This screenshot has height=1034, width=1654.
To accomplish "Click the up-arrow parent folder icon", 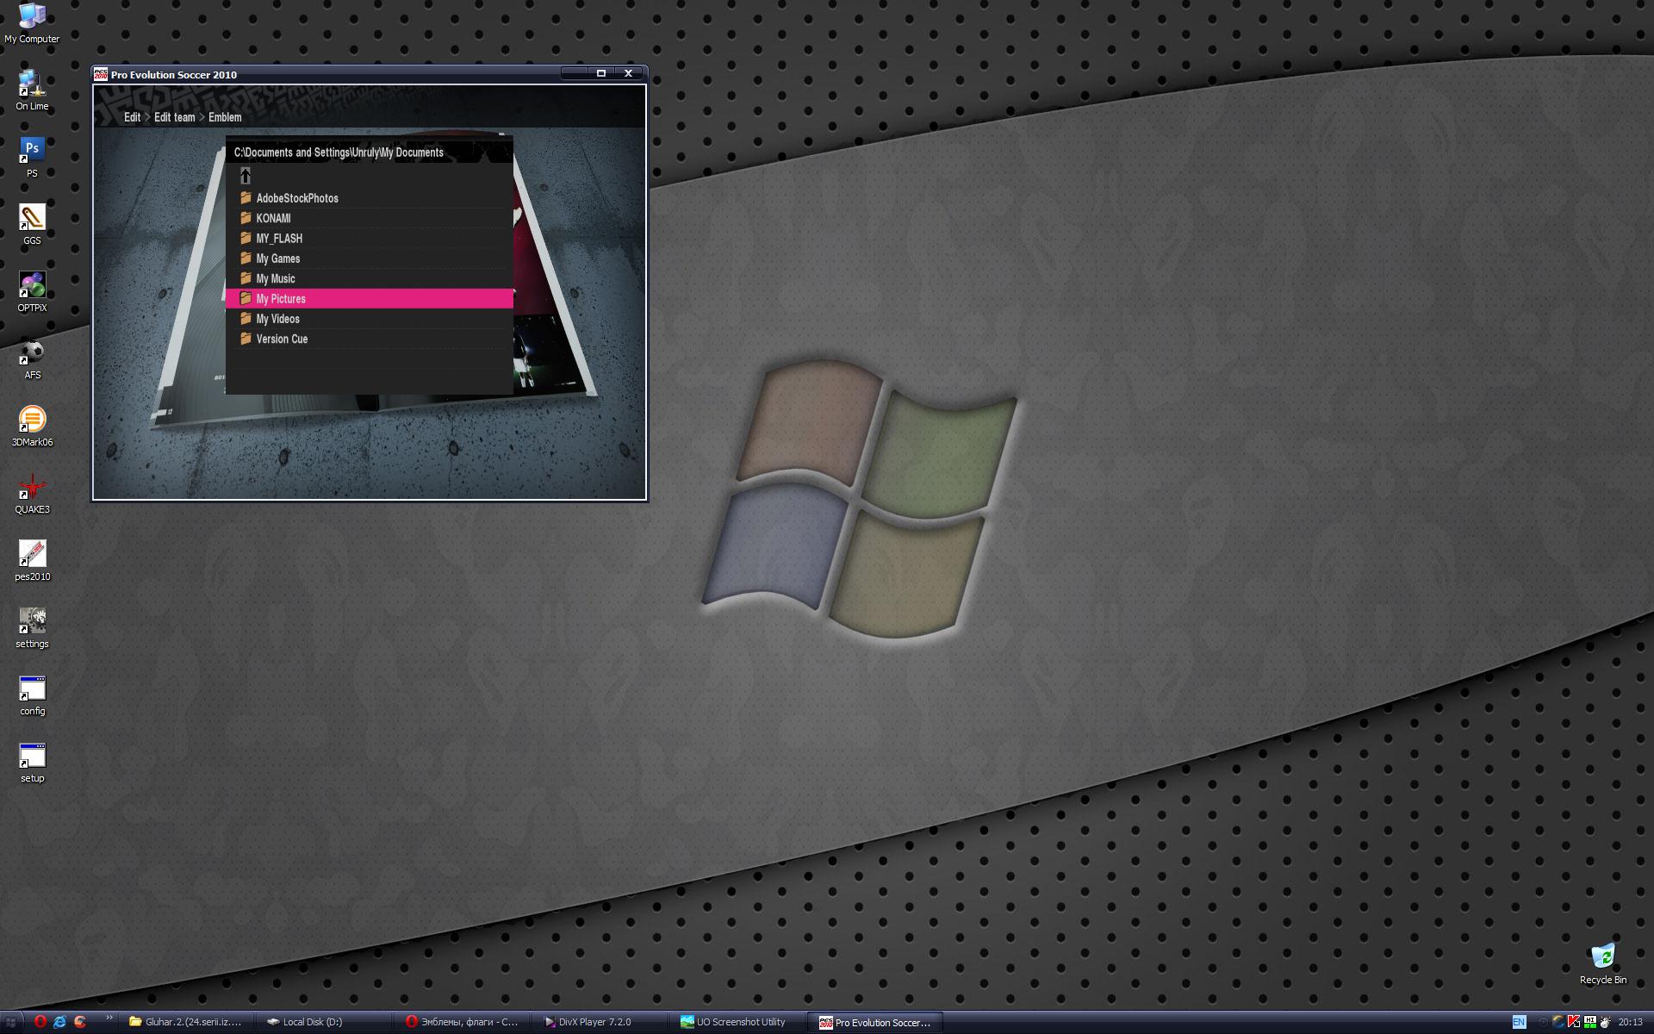I will 246,176.
